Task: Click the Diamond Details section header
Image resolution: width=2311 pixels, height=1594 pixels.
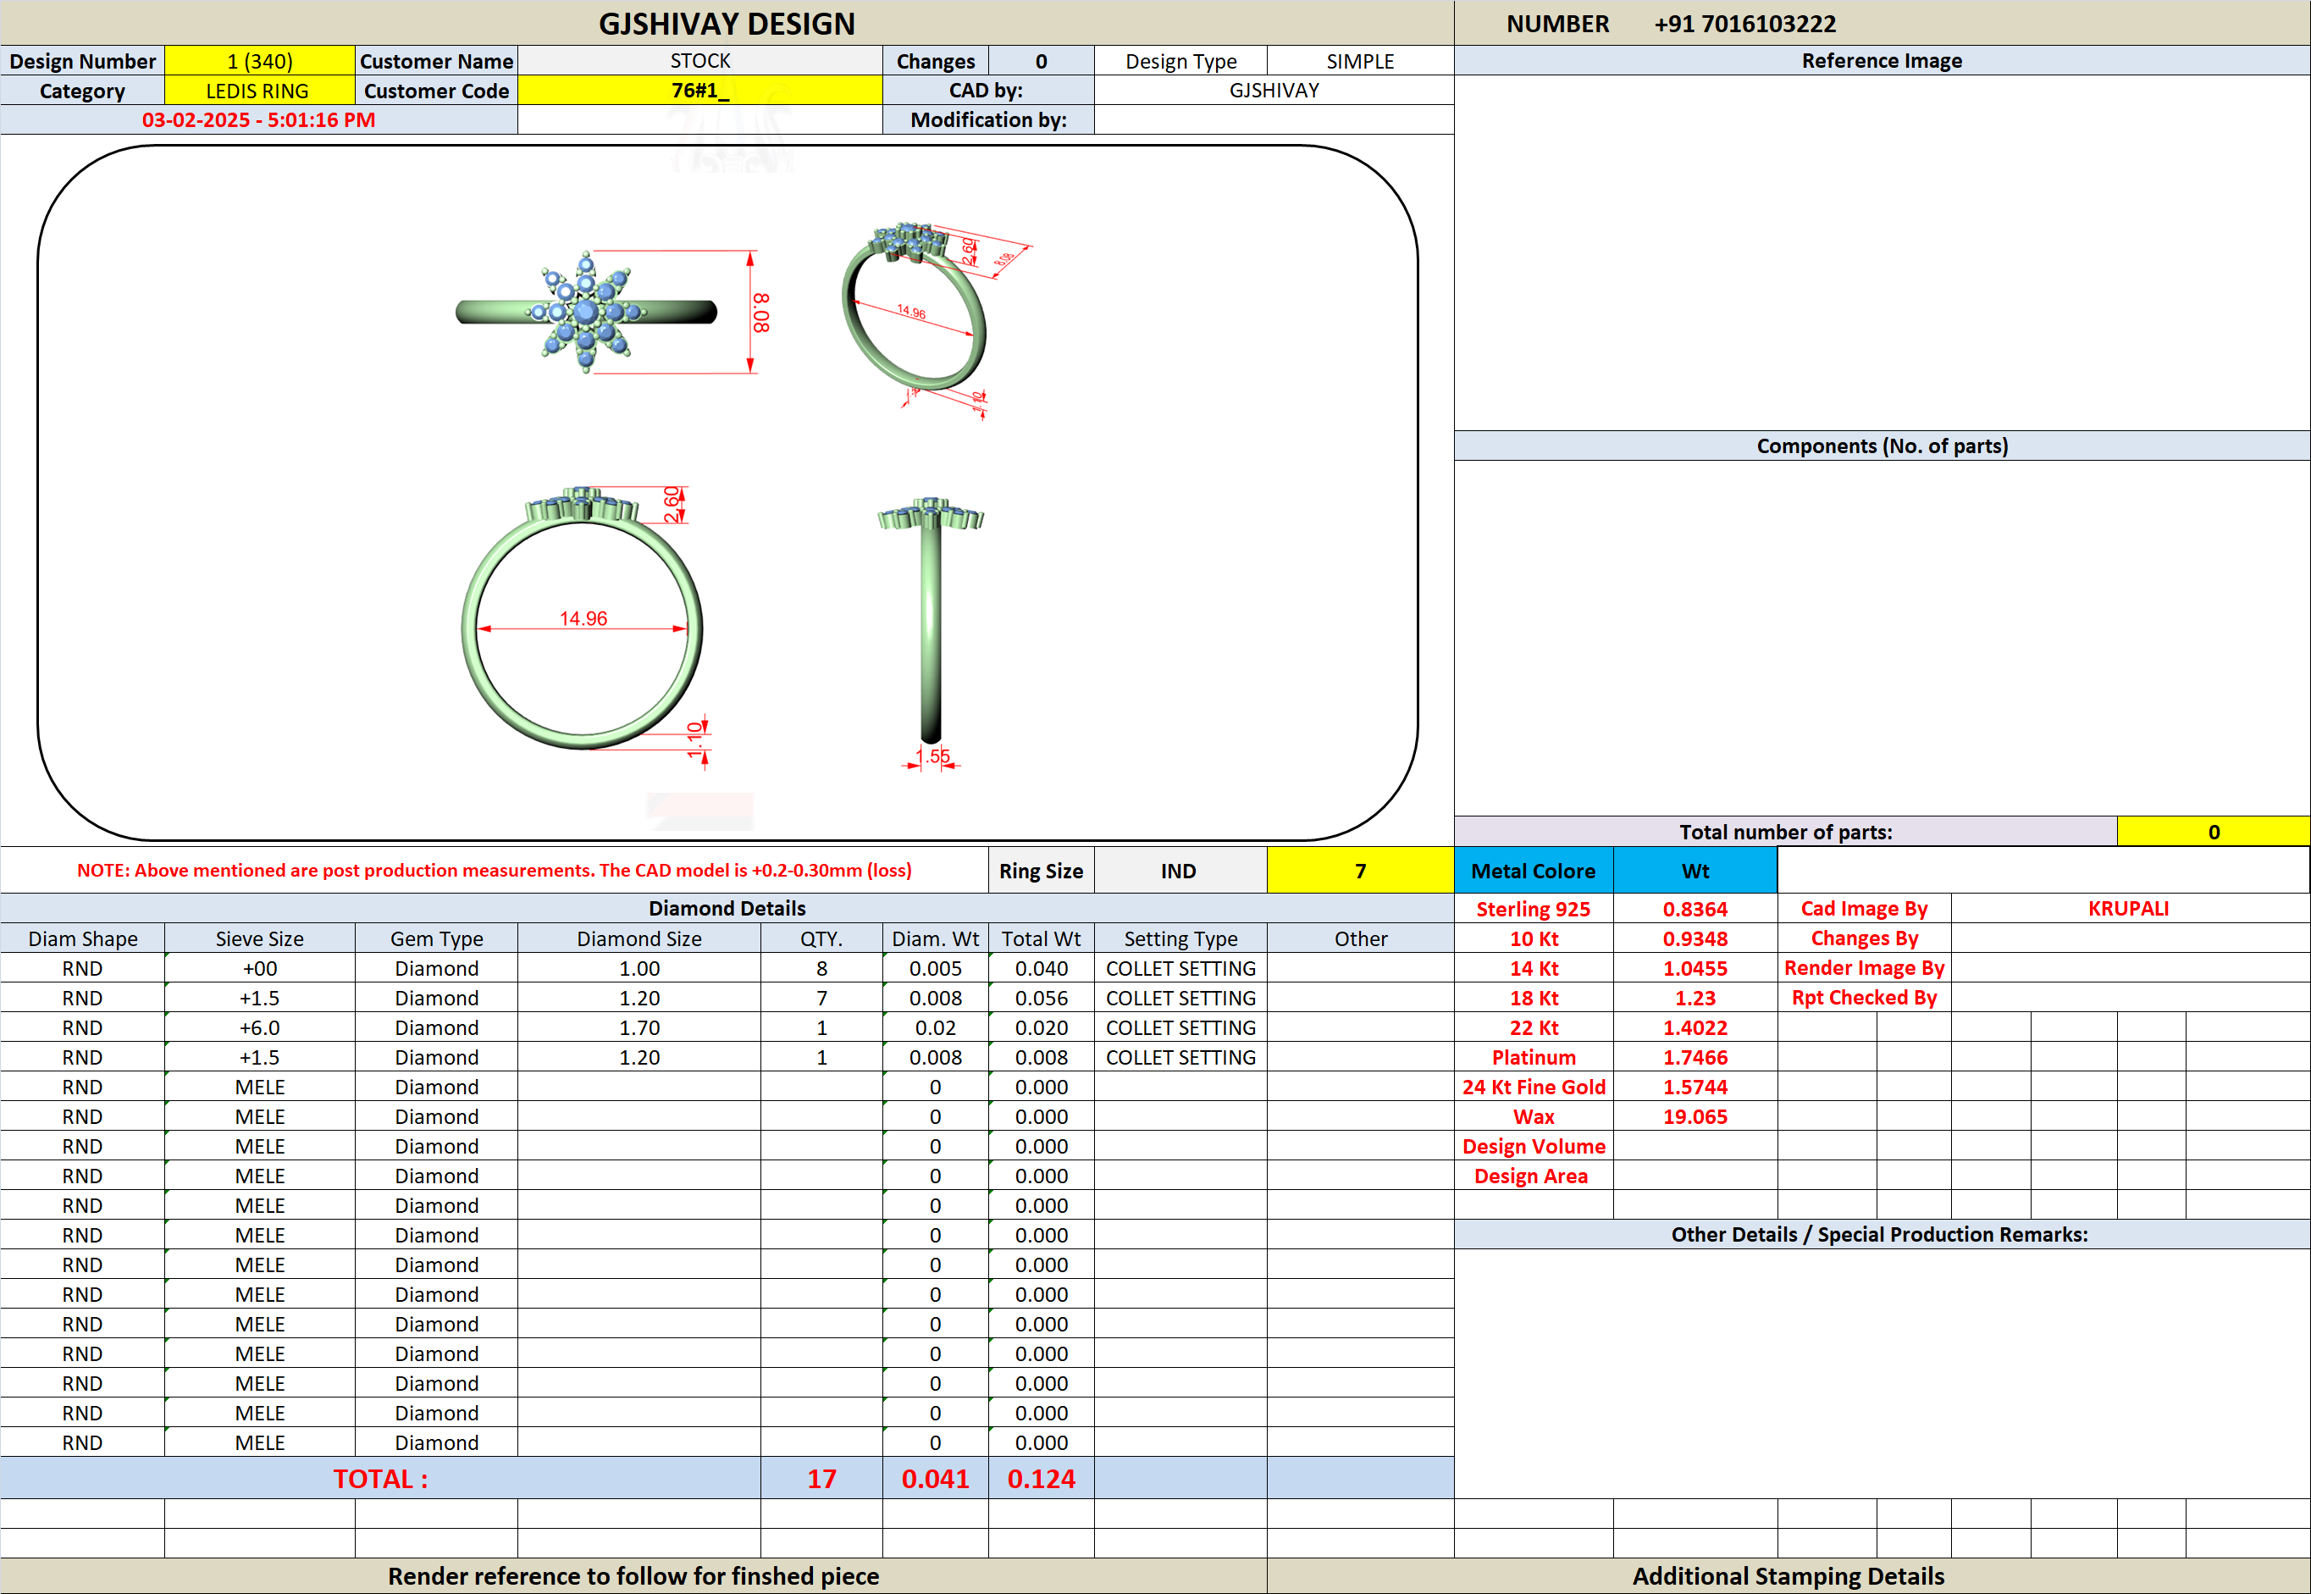Action: 727,908
